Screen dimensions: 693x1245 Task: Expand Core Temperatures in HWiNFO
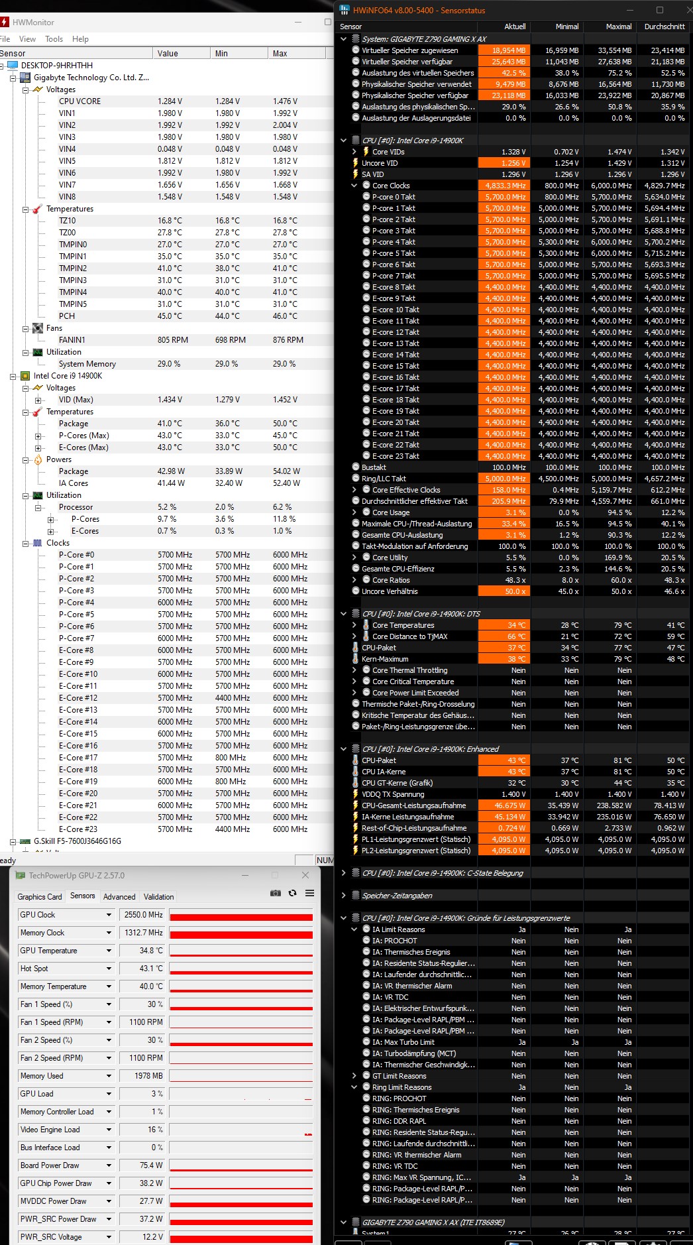(354, 625)
